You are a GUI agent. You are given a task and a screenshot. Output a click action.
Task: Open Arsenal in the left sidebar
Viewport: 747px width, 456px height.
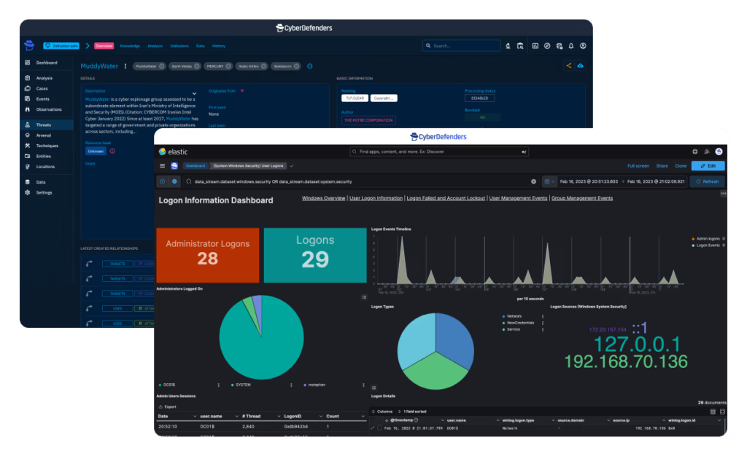click(44, 135)
